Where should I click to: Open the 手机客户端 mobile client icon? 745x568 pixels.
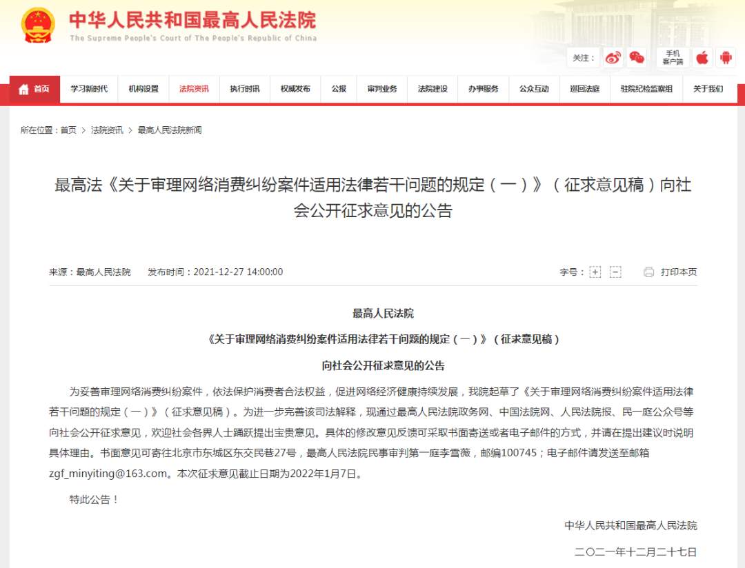tap(673, 58)
